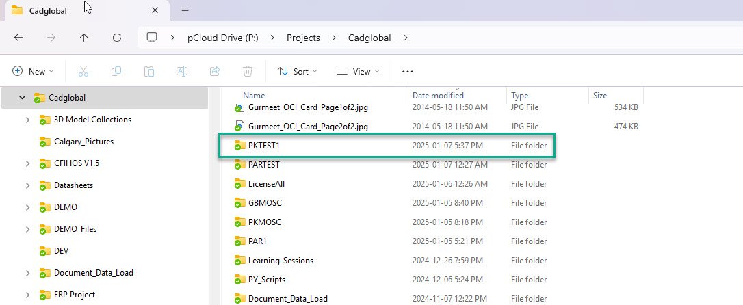Screen dimensions: 743x305
Task: Click the Copy icon in toolbar
Action: (116, 71)
